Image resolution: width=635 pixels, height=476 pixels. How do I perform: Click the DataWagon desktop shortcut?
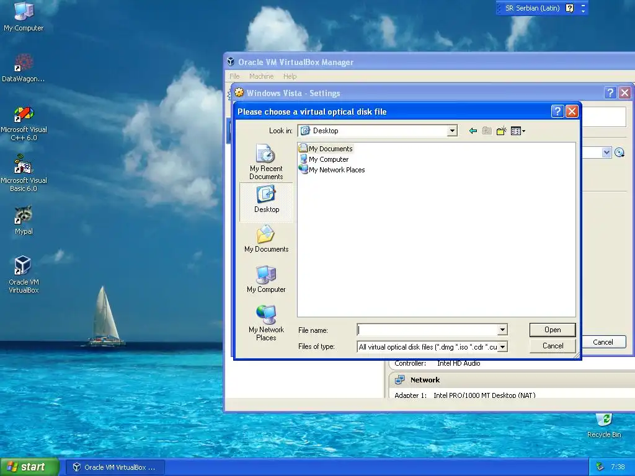pyautogui.click(x=24, y=68)
